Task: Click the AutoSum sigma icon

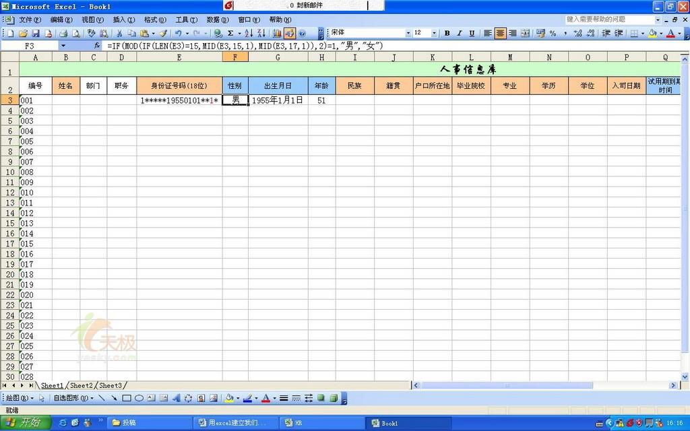Action: pos(230,33)
